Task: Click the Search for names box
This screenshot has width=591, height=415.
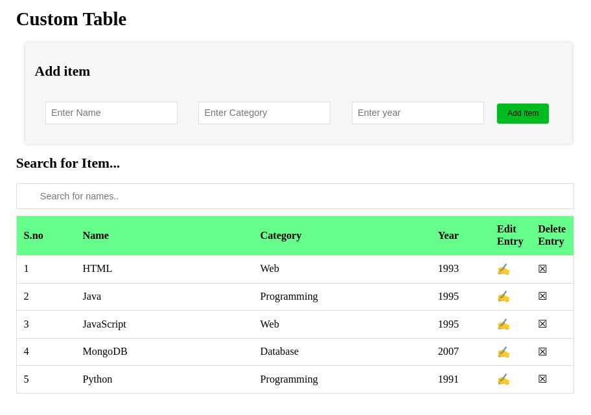Action: tap(295, 196)
